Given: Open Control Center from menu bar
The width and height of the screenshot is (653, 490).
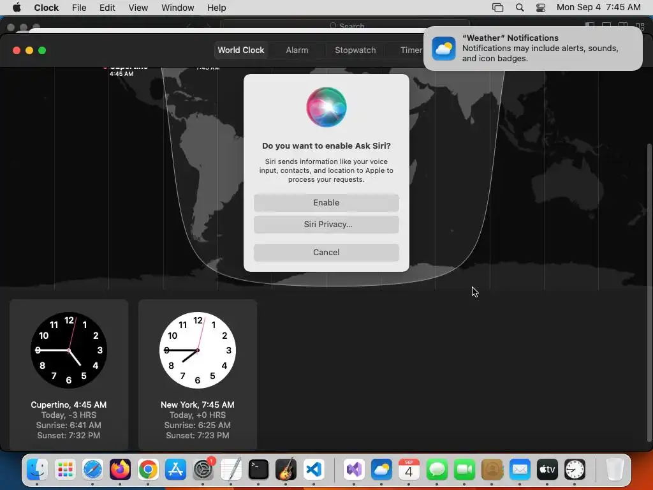Looking at the screenshot, I should point(541,8).
